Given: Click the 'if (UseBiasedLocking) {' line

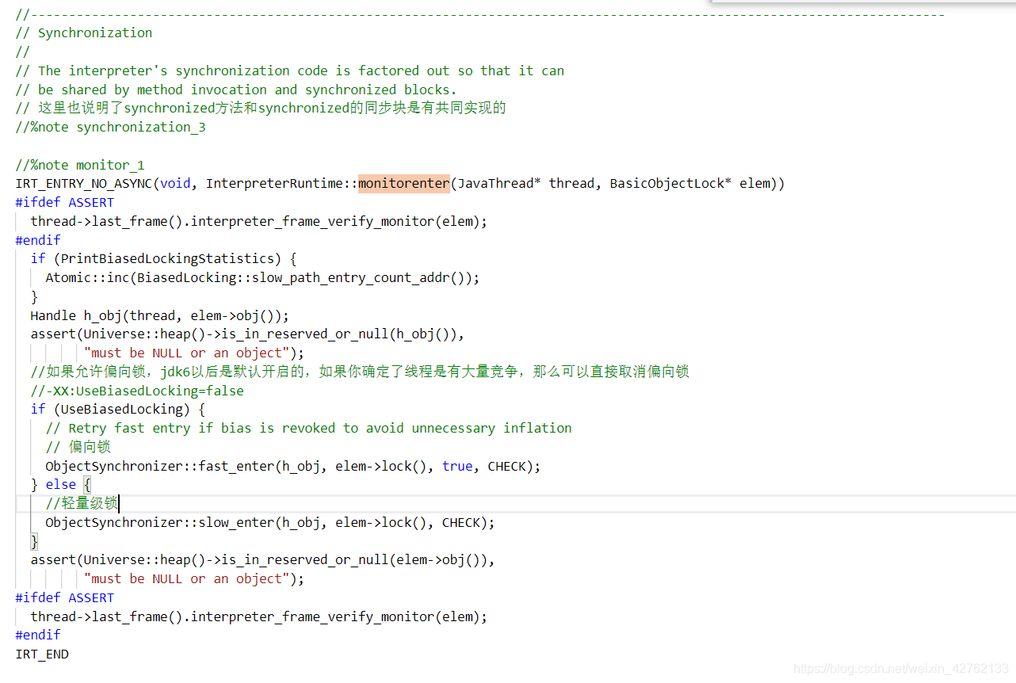Looking at the screenshot, I should (x=118, y=410).
